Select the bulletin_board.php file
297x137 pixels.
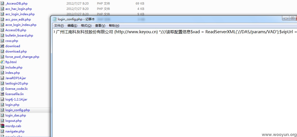coord(19,36)
